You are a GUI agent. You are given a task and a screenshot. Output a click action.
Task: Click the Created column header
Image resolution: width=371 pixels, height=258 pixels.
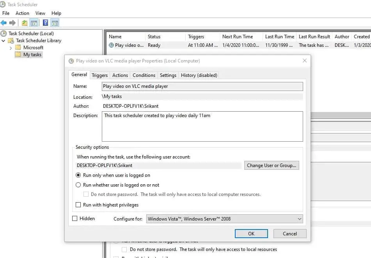[x=362, y=37]
